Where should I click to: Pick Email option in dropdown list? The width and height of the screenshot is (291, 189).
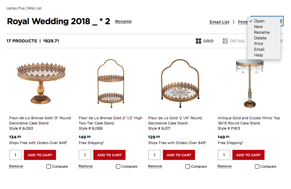pos(259,49)
